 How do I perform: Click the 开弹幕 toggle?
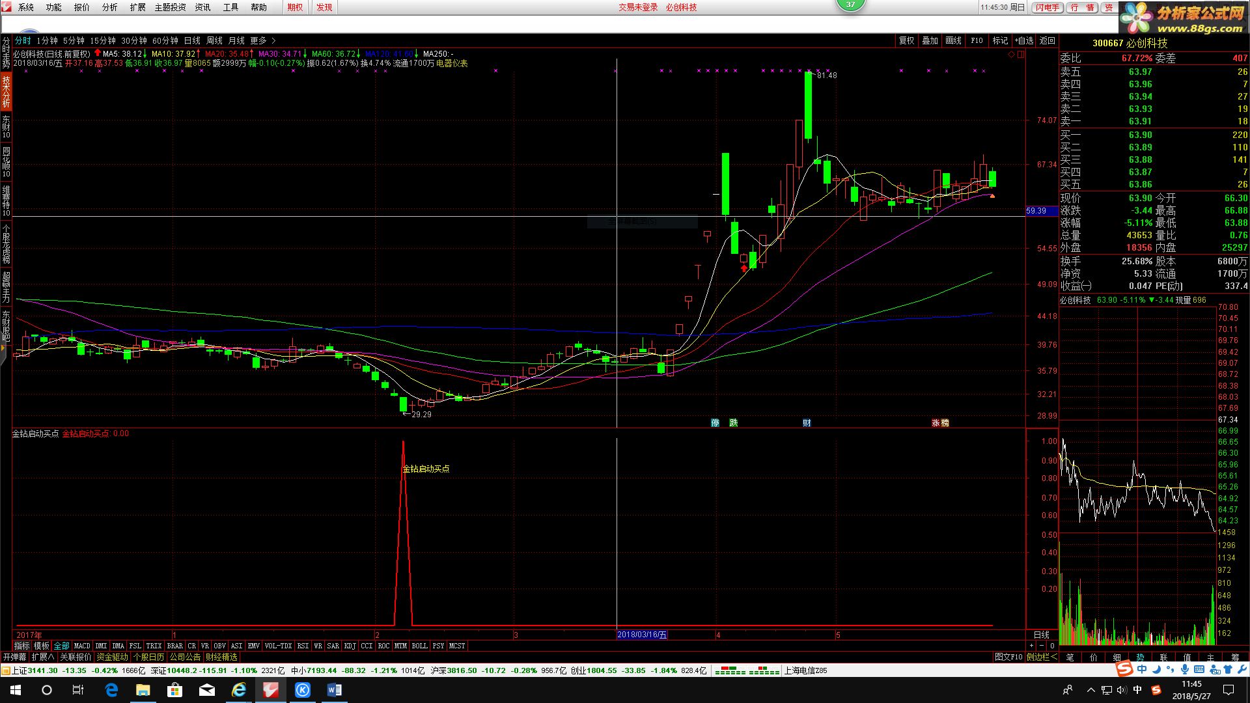(x=15, y=657)
